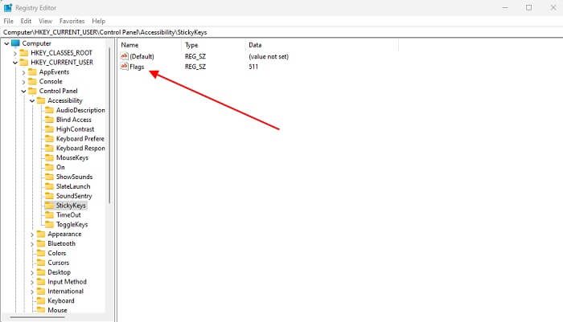The image size is (563, 322).
Task: Click the Console folder icon
Action: 32,81
